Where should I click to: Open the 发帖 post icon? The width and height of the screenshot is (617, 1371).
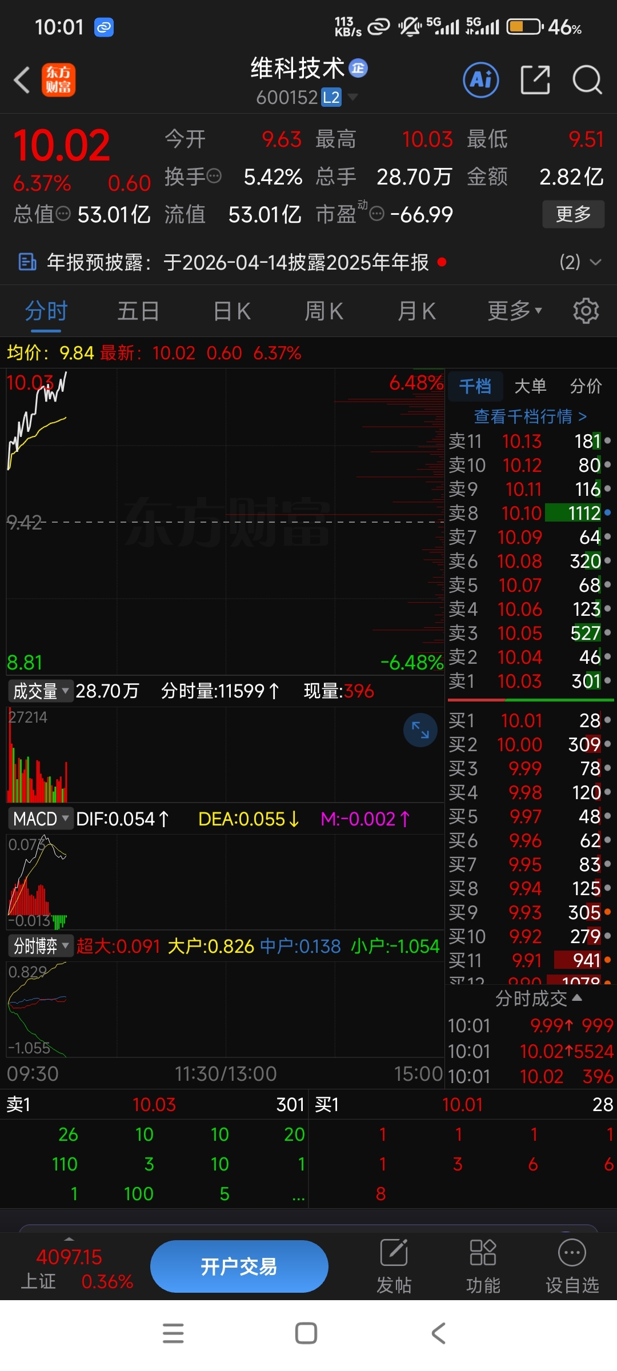394,1266
